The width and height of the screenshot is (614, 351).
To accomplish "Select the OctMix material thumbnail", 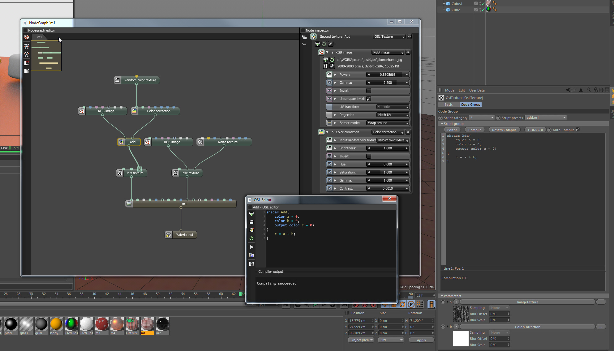I will point(132,324).
